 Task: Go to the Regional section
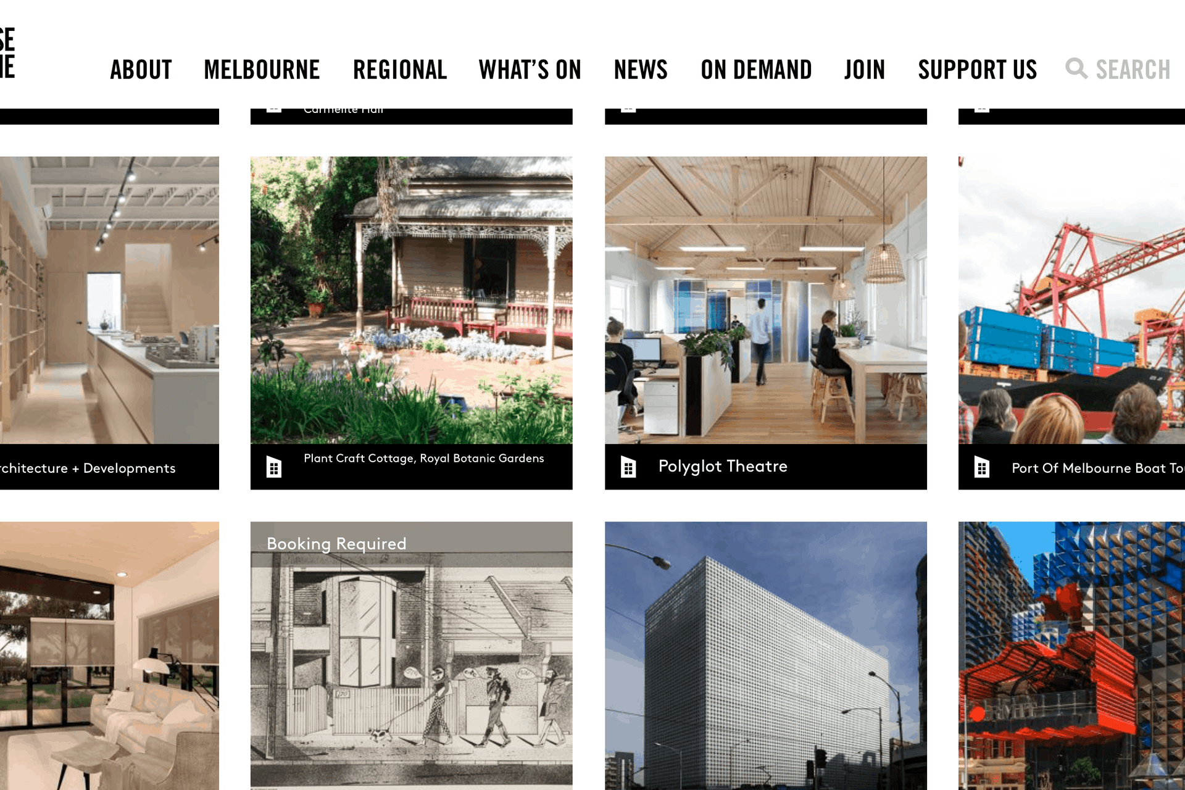coord(400,70)
